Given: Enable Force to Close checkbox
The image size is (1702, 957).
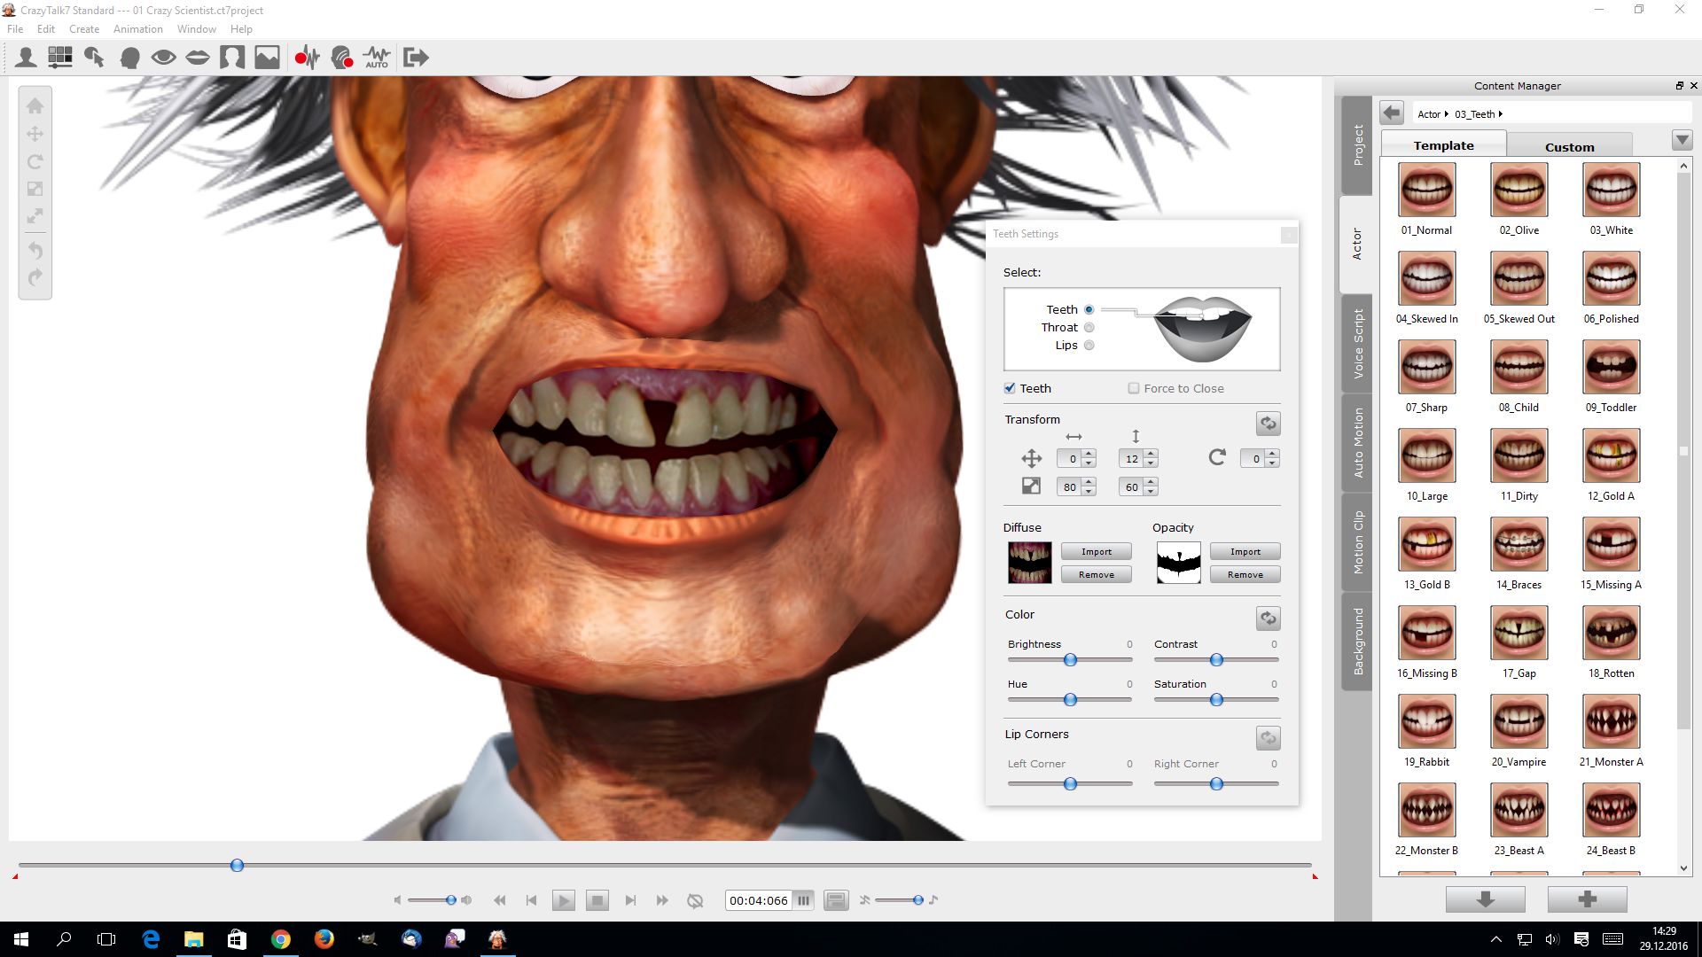Looking at the screenshot, I should pyautogui.click(x=1134, y=388).
